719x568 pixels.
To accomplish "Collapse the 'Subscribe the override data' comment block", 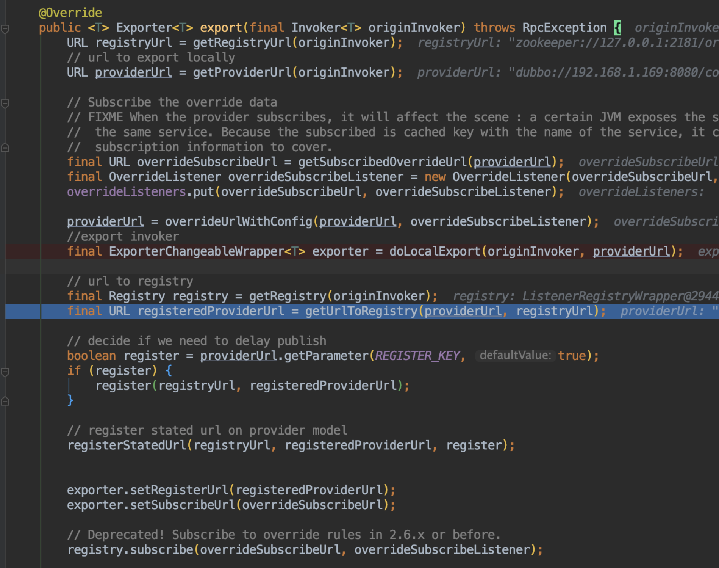I will click(5, 103).
